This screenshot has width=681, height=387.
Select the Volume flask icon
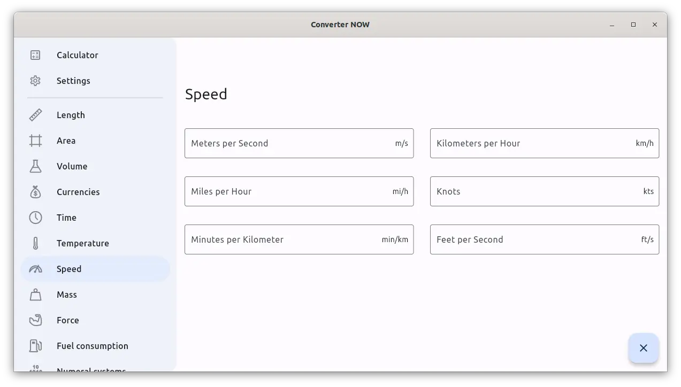point(35,166)
